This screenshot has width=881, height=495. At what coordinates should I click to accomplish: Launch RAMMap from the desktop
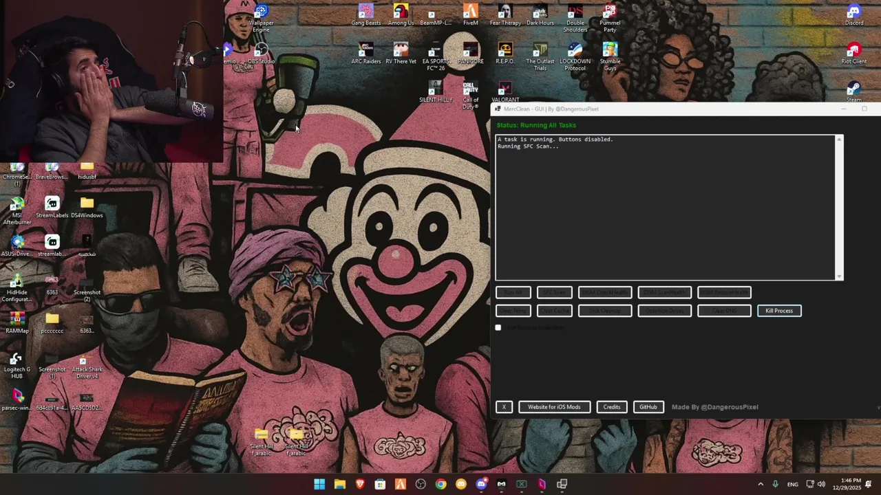pyautogui.click(x=17, y=323)
